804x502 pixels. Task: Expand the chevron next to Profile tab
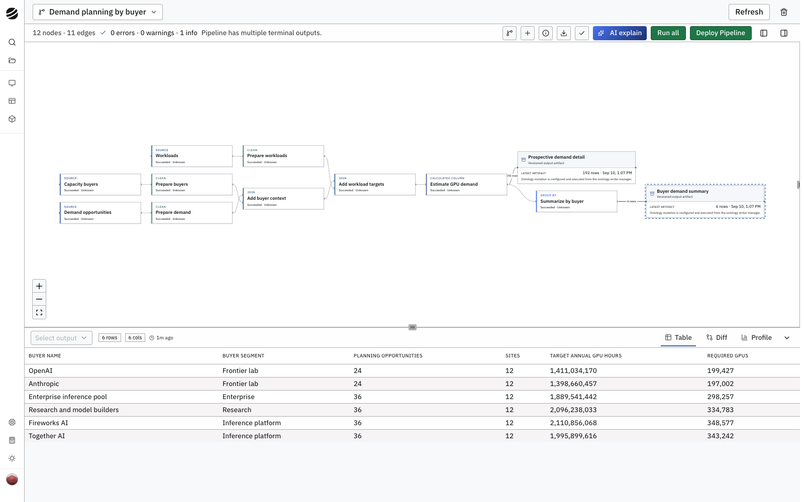point(787,338)
